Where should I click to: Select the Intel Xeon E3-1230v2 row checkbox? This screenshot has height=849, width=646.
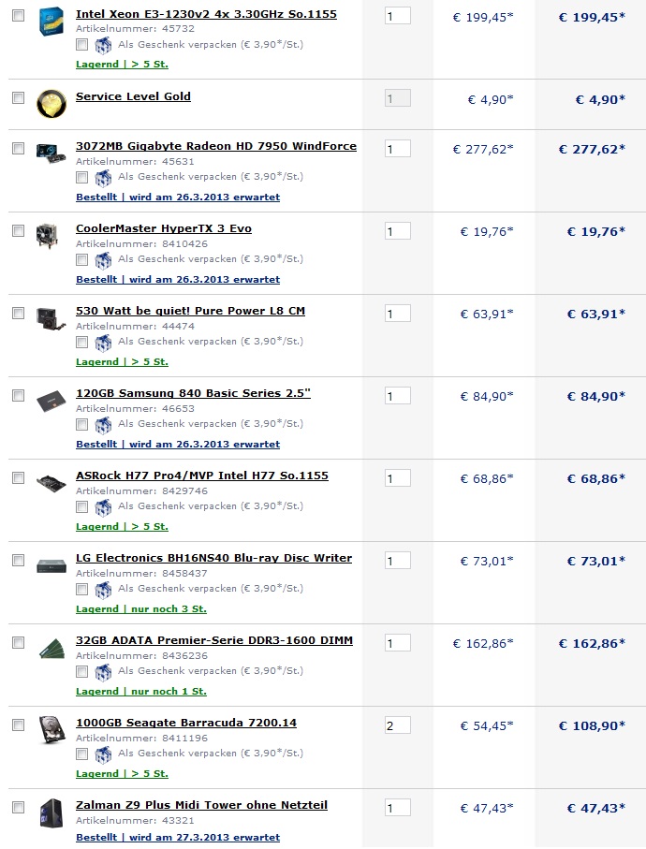point(18,16)
